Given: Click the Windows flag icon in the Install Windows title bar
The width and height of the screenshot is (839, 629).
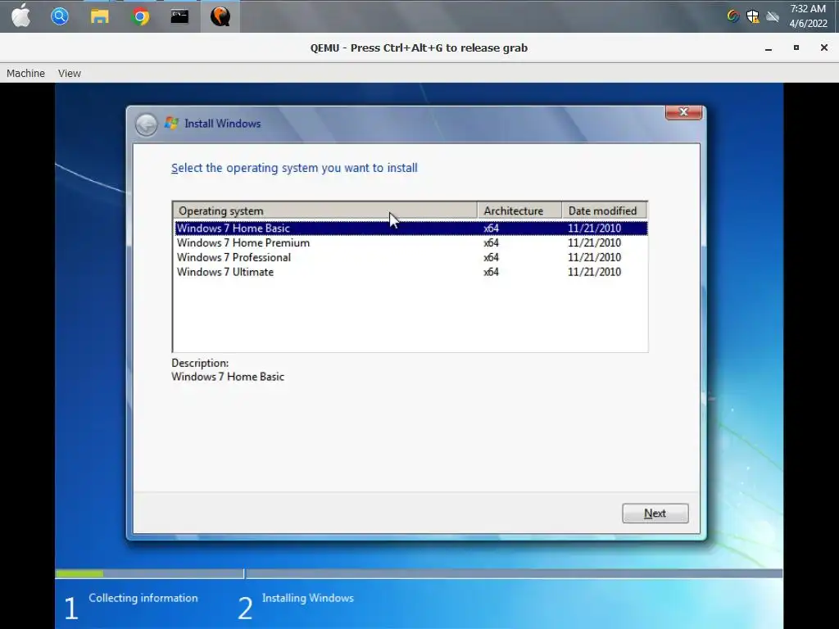Looking at the screenshot, I should pyautogui.click(x=171, y=123).
